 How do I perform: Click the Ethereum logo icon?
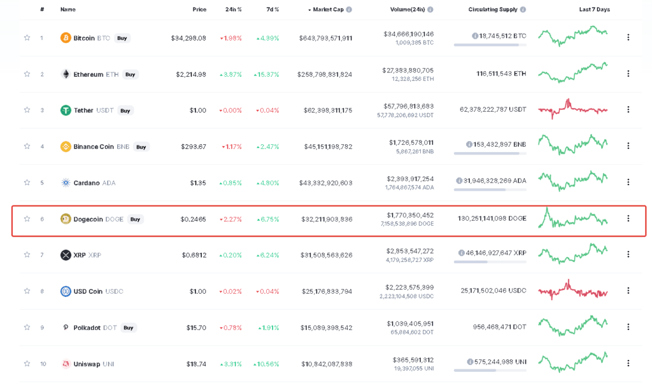pos(66,74)
